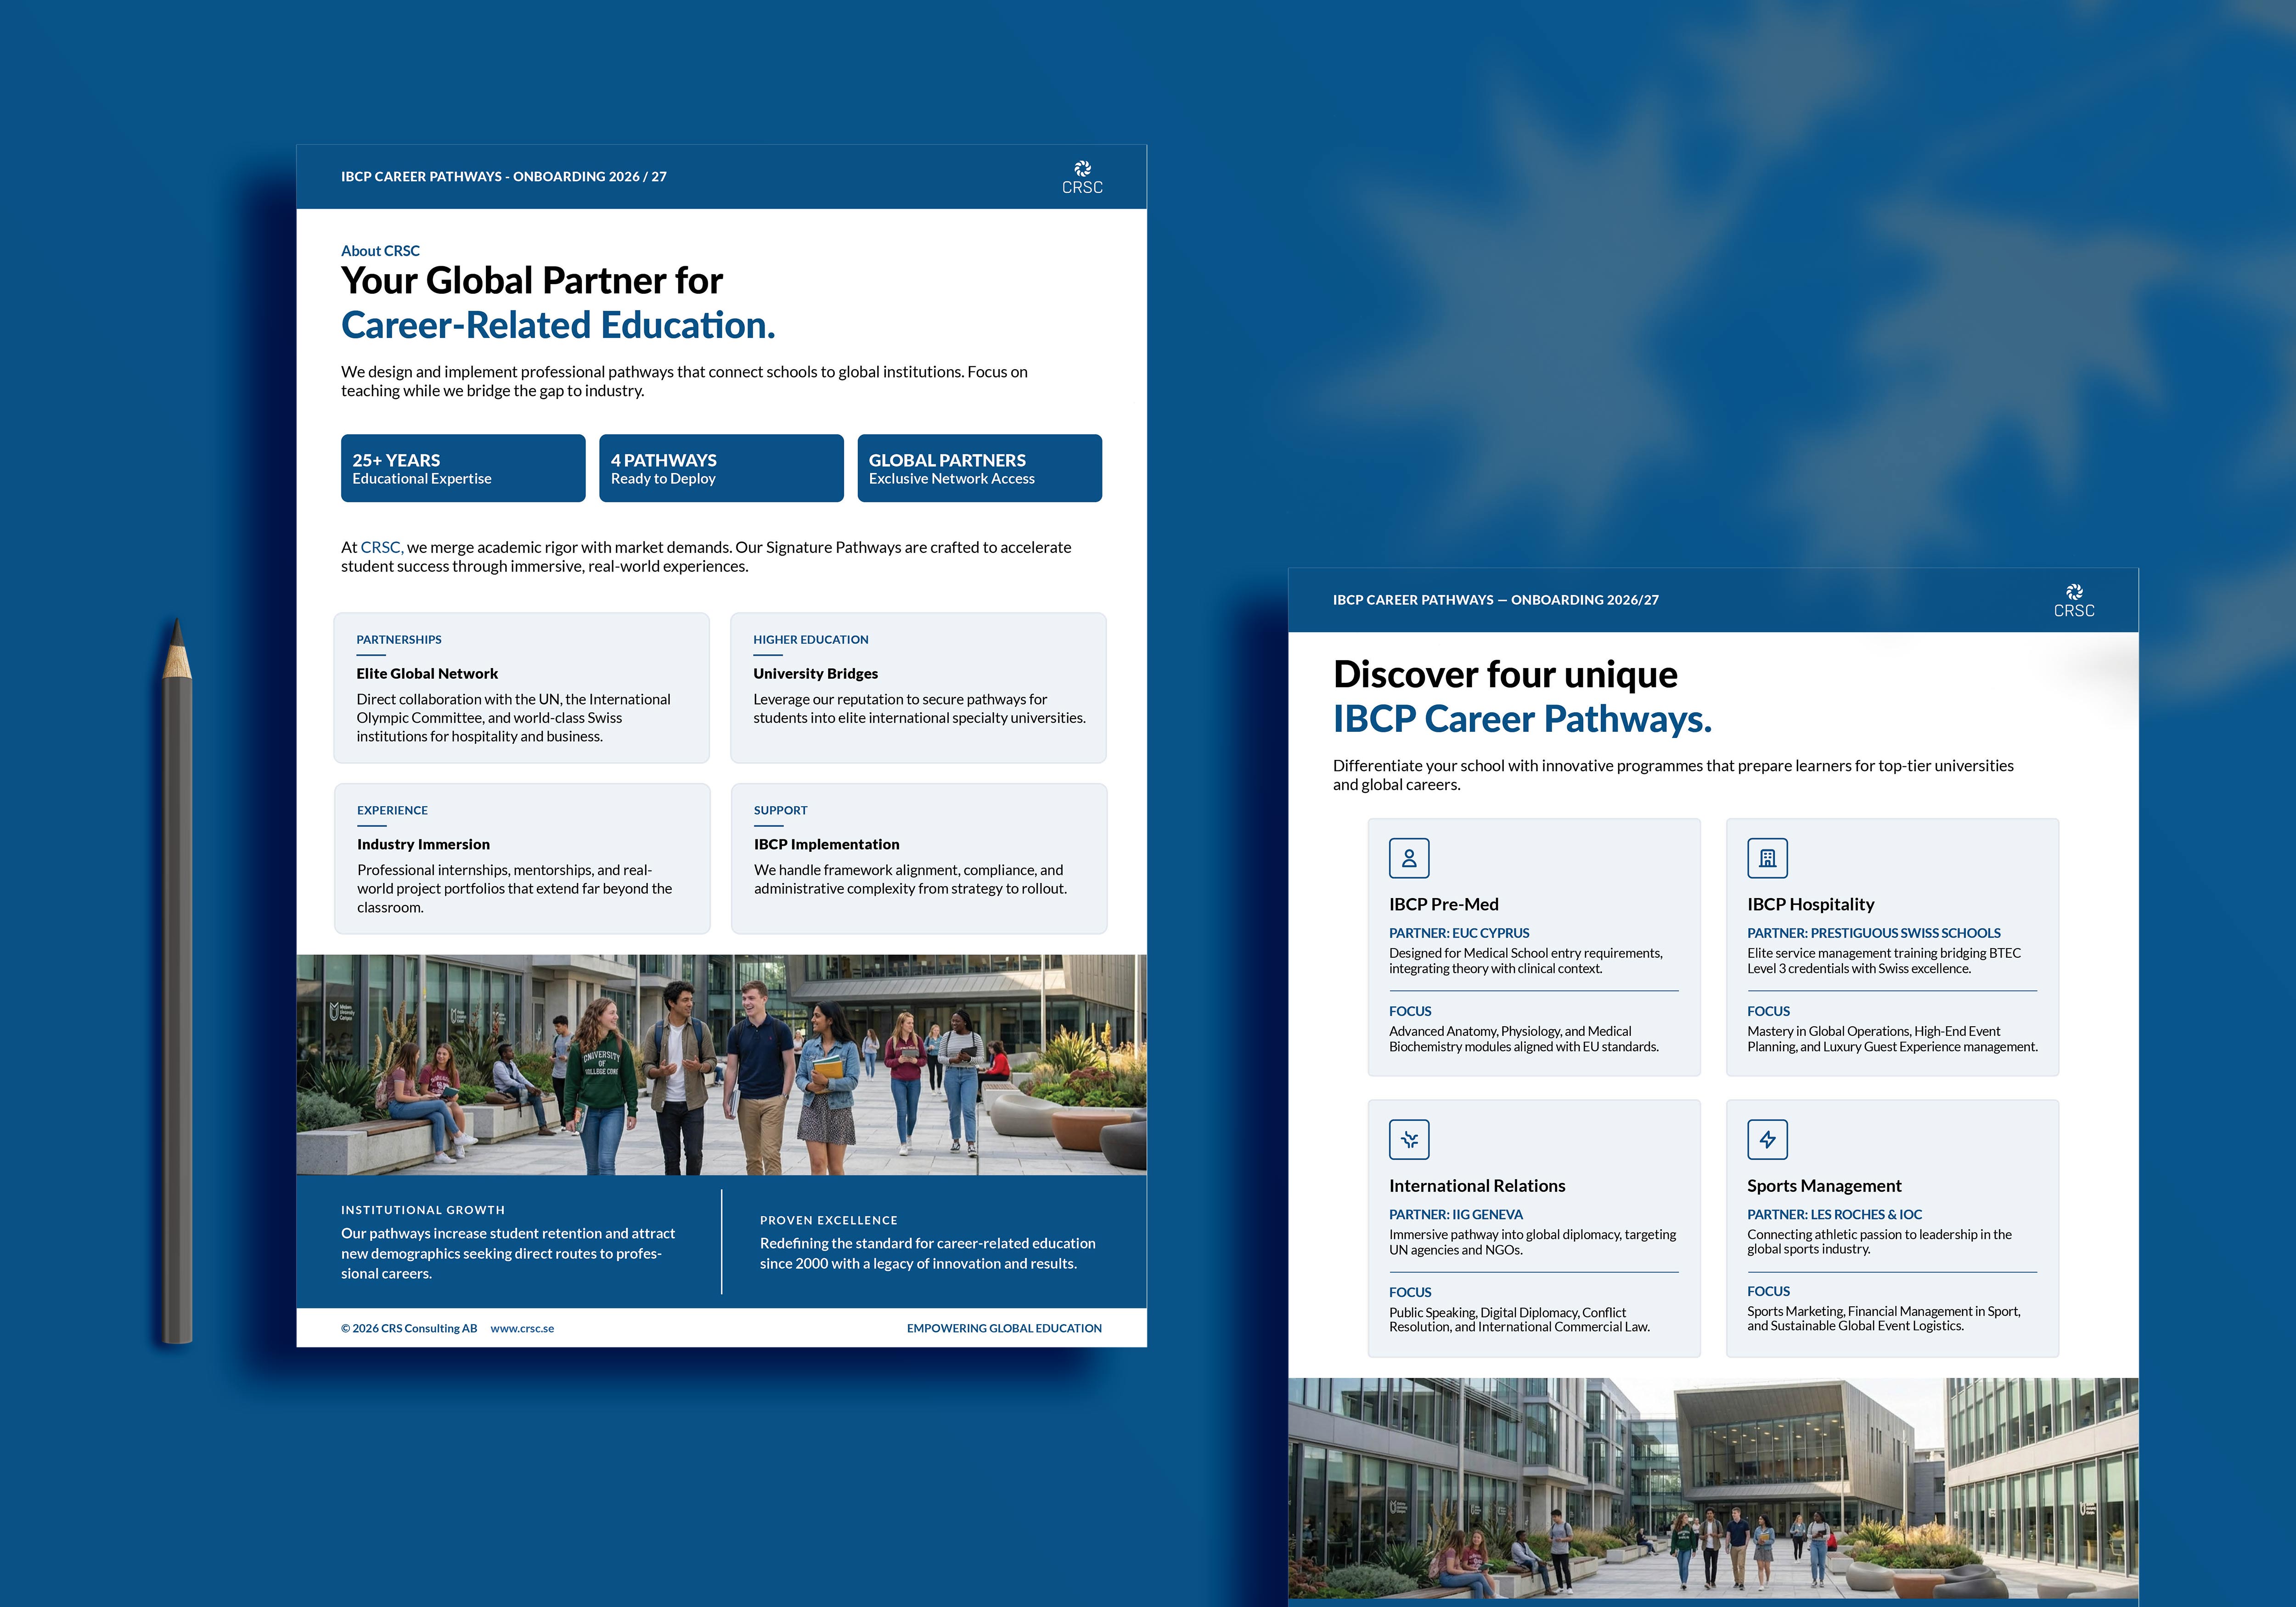Click 'Career-Related Education.' blue headline

pos(558,326)
